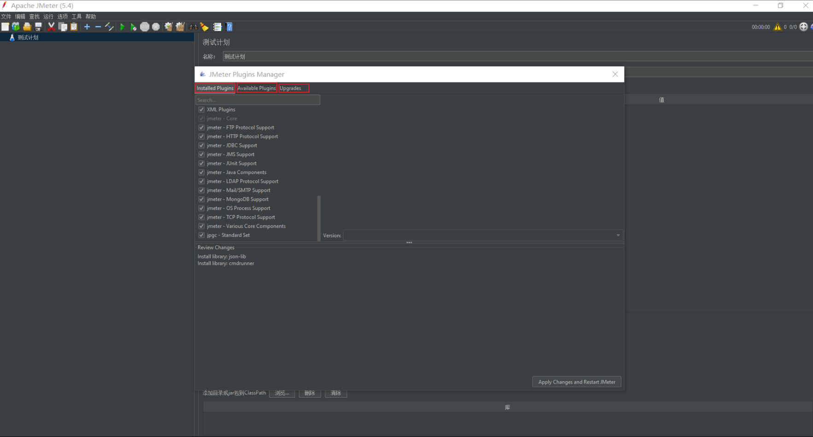Click the blue Help question-mark icon
813x437 pixels.
pyautogui.click(x=229, y=27)
